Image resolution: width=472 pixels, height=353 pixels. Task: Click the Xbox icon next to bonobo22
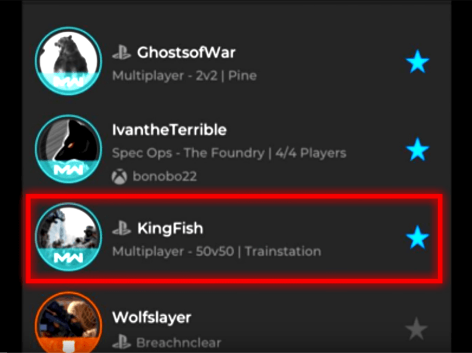tap(119, 176)
